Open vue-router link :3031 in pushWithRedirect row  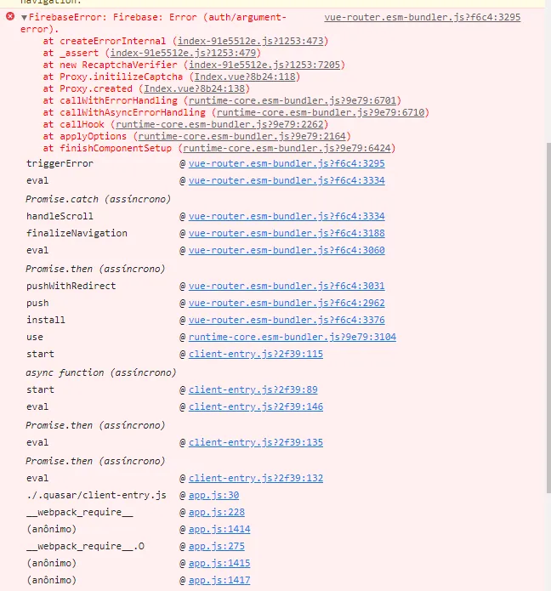coord(287,286)
